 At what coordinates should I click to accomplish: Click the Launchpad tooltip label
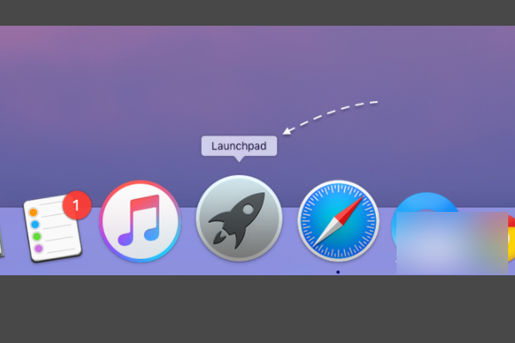point(239,146)
